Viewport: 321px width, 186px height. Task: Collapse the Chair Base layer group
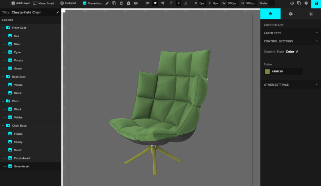click(3, 125)
